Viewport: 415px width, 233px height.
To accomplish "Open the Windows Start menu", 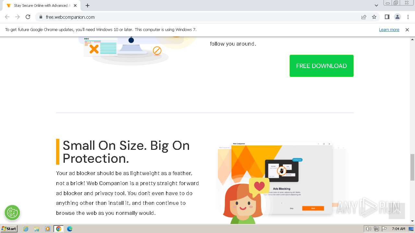I will 9,228.
